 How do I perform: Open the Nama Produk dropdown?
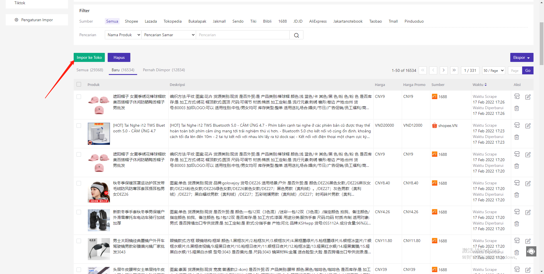click(x=123, y=35)
